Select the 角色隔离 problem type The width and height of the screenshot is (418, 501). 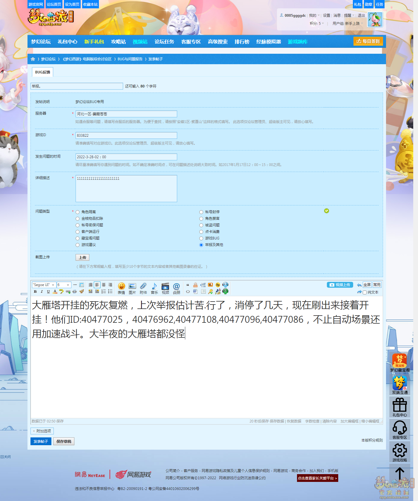coord(78,212)
